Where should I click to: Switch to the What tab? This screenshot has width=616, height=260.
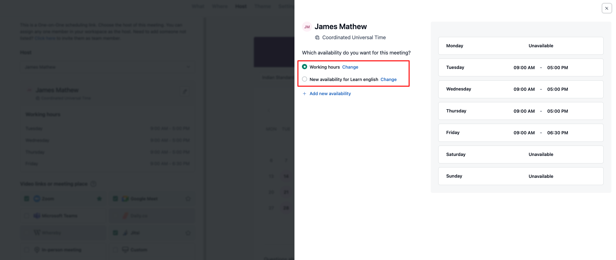[x=198, y=6]
